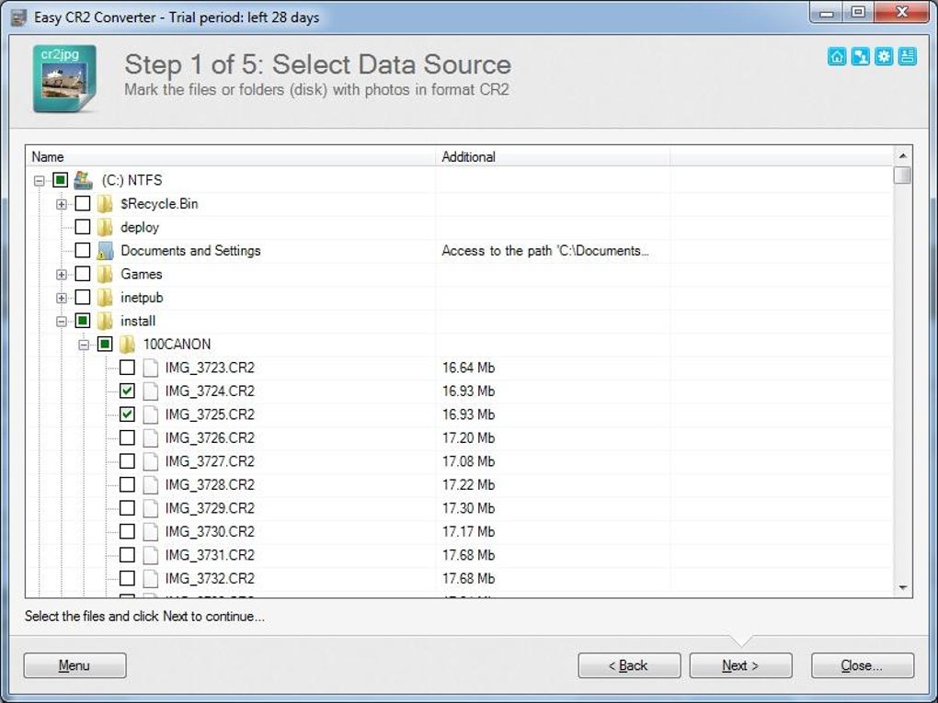Expand the Games folder node
This screenshot has height=703, width=938.
[61, 274]
